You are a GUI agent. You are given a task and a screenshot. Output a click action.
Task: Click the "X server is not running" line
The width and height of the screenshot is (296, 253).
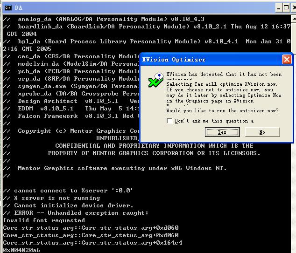click(51, 198)
